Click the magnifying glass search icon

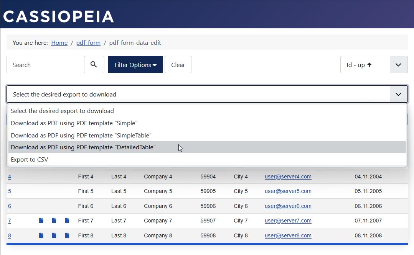pos(94,64)
